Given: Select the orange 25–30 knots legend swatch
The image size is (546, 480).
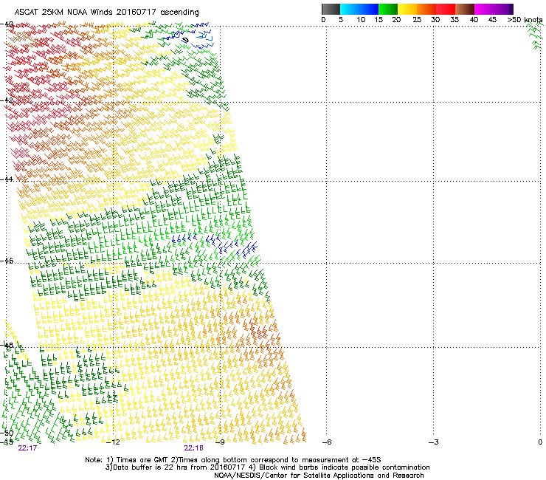Looking at the screenshot, I should coord(426,9).
